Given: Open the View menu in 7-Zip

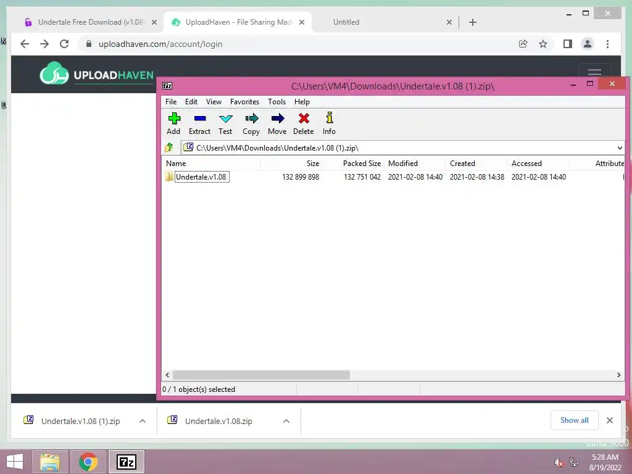Looking at the screenshot, I should pyautogui.click(x=214, y=102).
